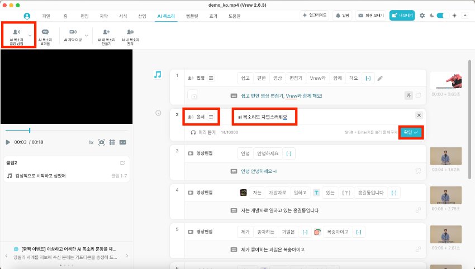Open AI 내 목소리 만들기
The height and width of the screenshot is (269, 475).
[106, 35]
